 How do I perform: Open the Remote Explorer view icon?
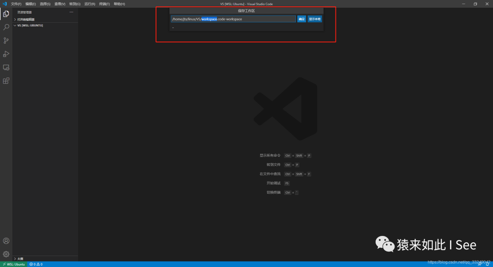pos(6,68)
